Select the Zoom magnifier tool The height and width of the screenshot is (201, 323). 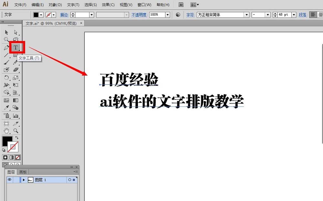tap(16, 131)
